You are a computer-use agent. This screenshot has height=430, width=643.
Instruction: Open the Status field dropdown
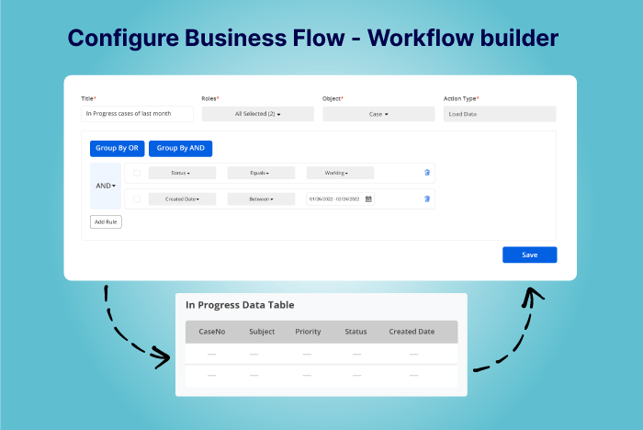181,173
